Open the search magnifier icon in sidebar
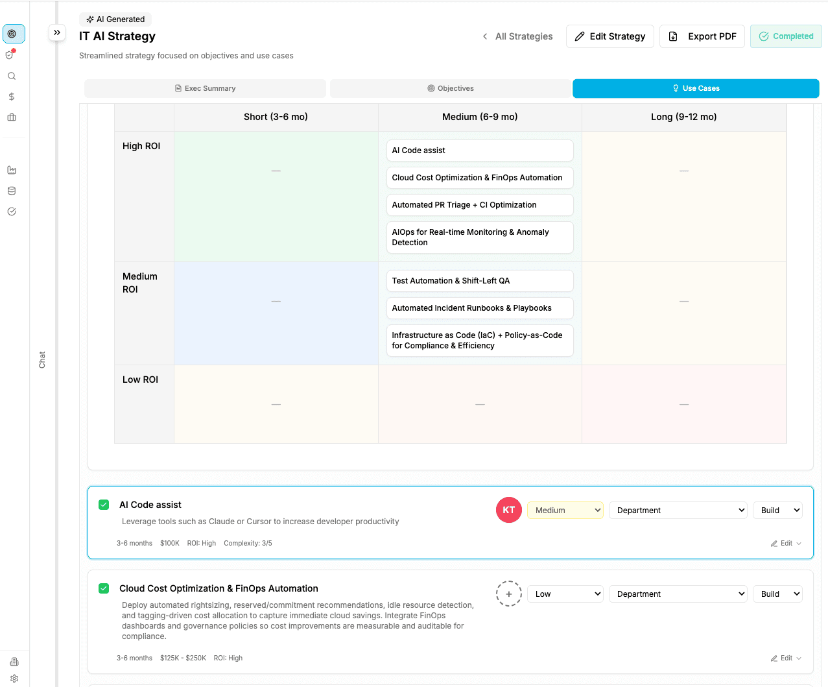 (x=12, y=76)
